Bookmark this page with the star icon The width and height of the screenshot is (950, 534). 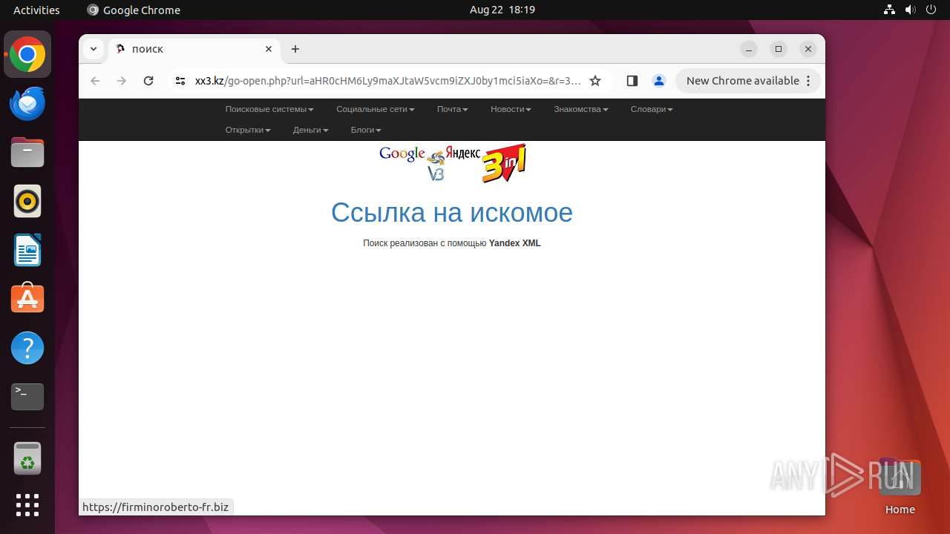pyautogui.click(x=595, y=81)
